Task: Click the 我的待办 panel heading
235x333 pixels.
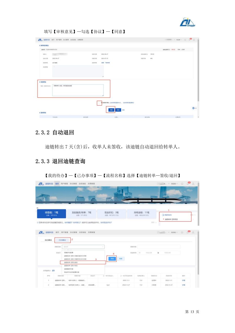Action: [x=167, y=215]
